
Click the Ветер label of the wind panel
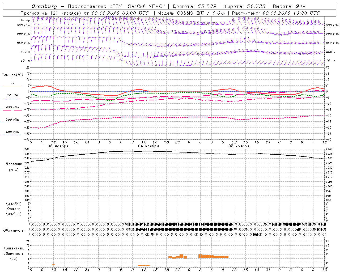24,20
